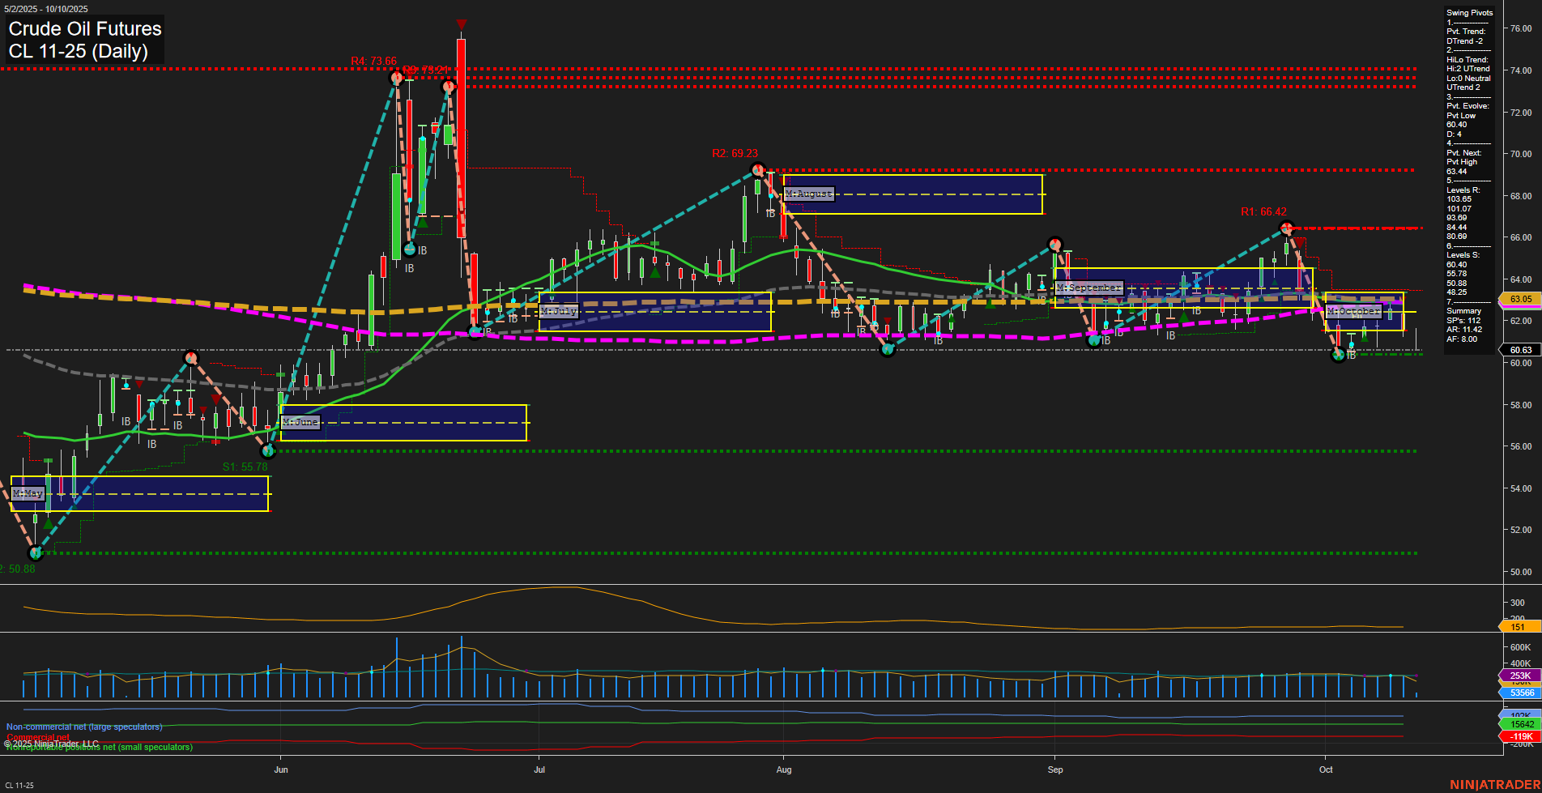
Task: Switch to the CL 11-25 tab at bottom left
Action: 18,785
